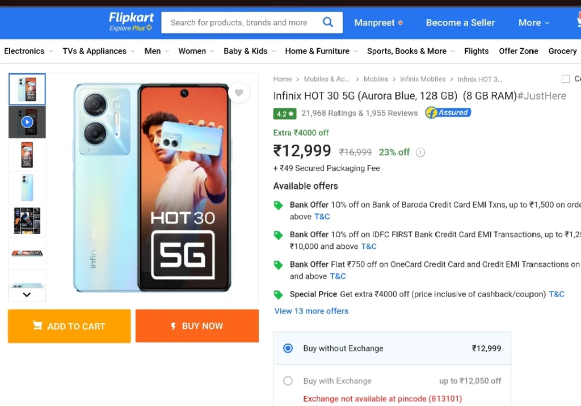Click the search magnifier icon

[327, 22]
